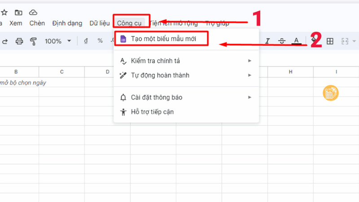This screenshot has width=359, height=202.
Task: Apply italic formatting
Action: tap(267, 41)
